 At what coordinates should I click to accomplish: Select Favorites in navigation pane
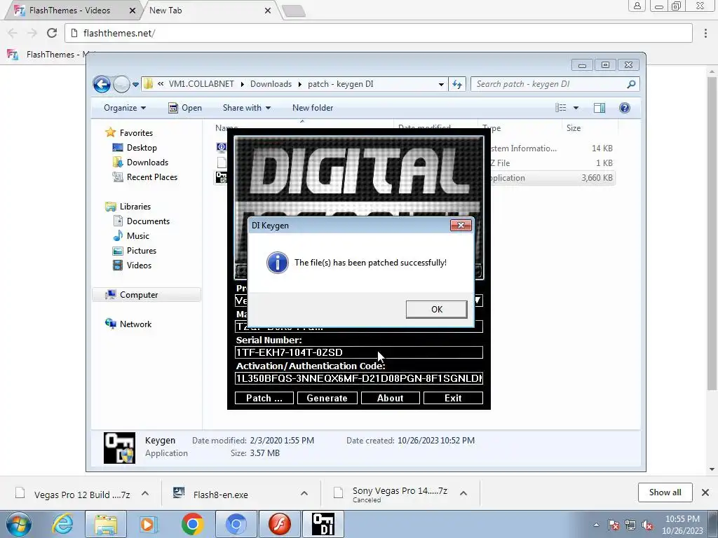(136, 133)
